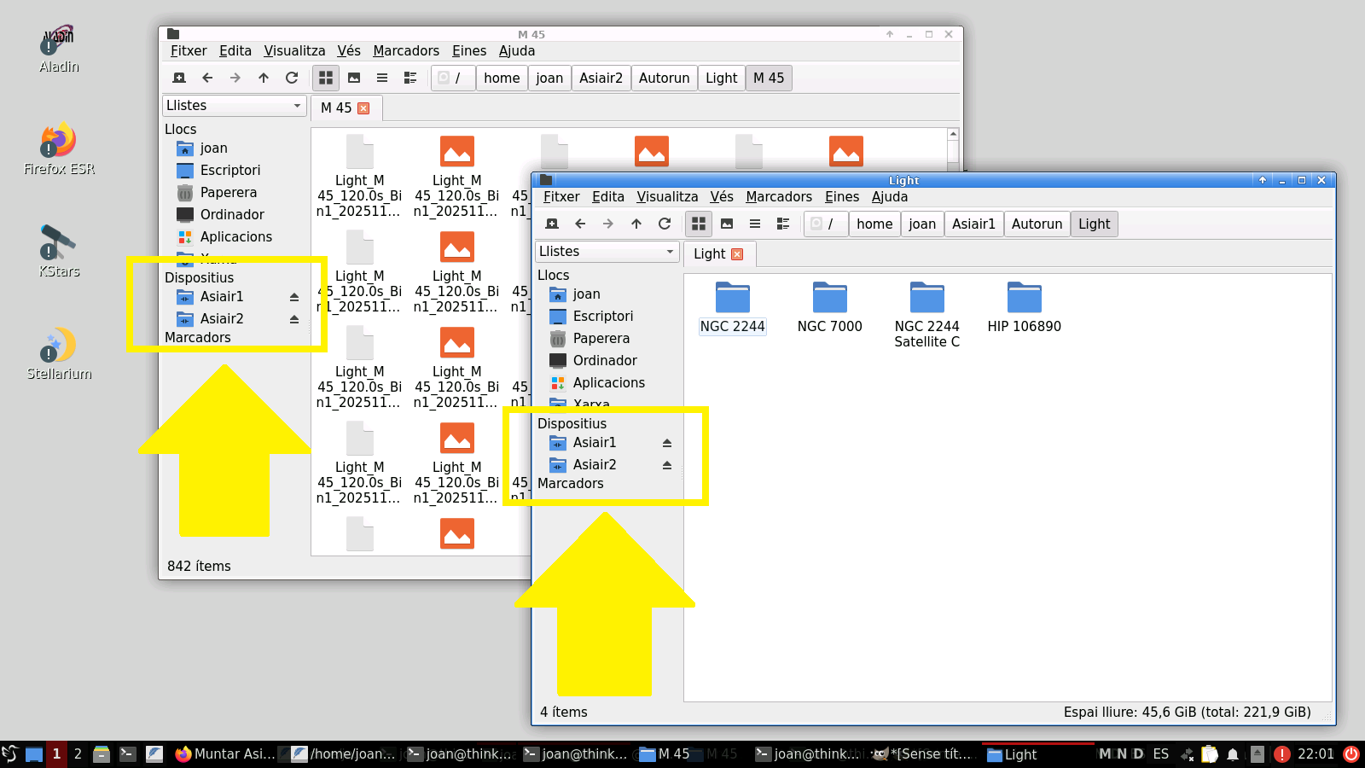Go to parent folder in Light window
The height and width of the screenshot is (768, 1365).
(636, 224)
